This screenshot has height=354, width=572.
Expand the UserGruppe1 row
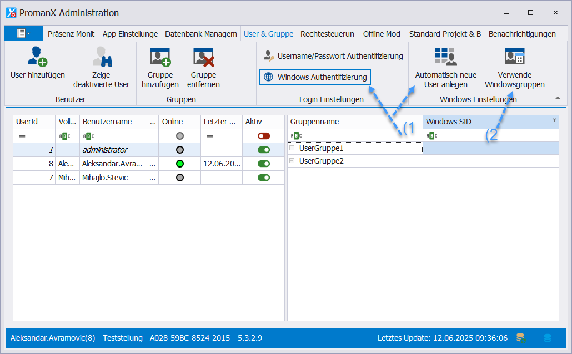pos(292,148)
